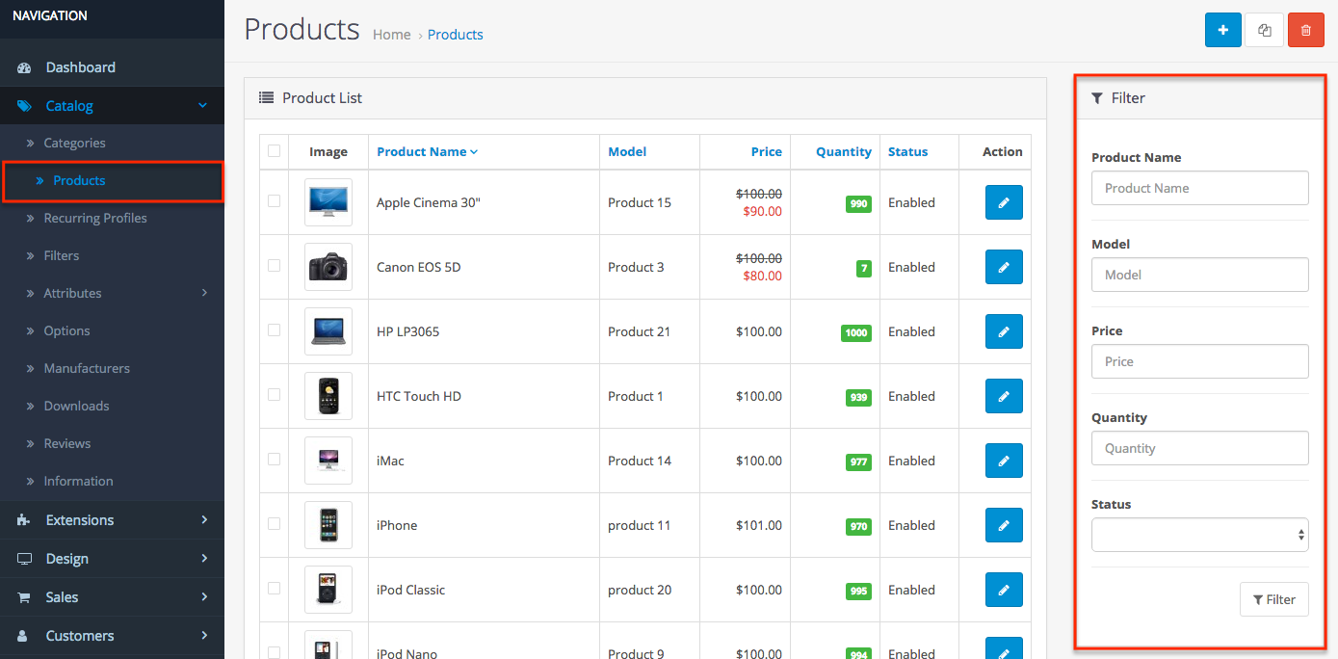Open Manufacturers menu item
1338x659 pixels.
pyautogui.click(x=87, y=368)
